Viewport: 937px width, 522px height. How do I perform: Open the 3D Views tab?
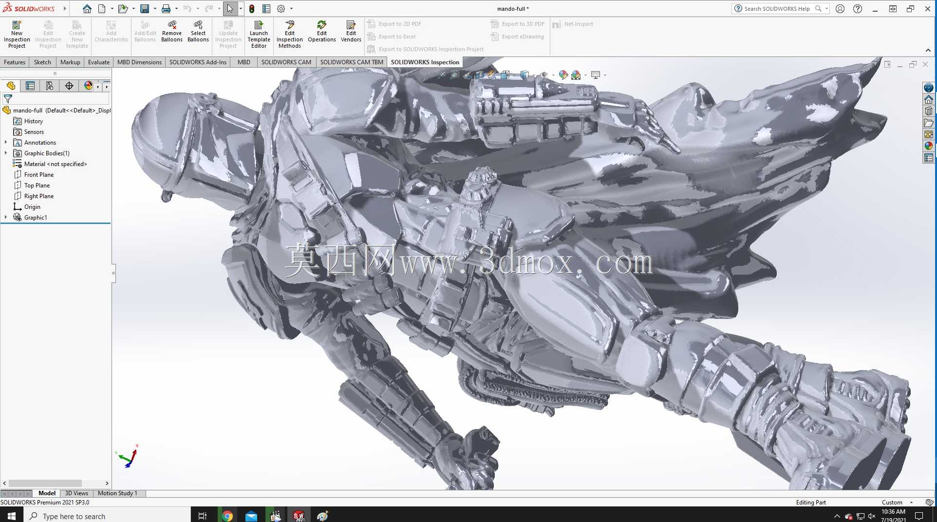click(76, 493)
